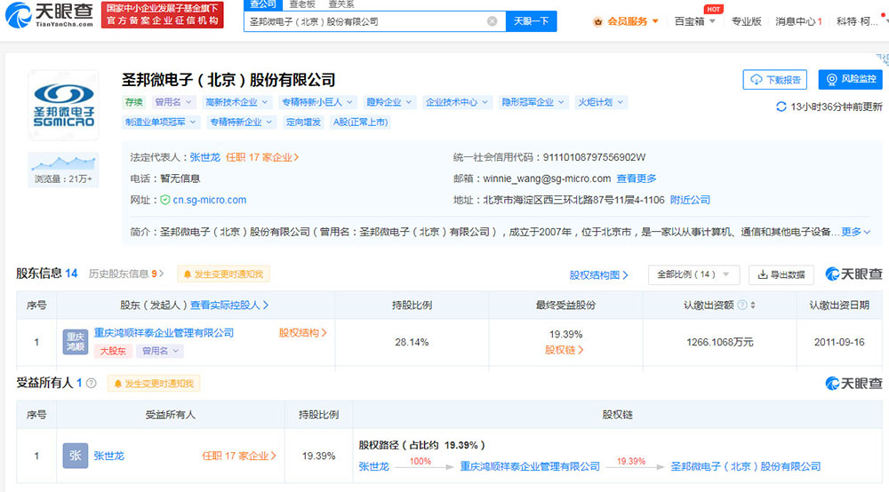Switch to the 查公司 tab
This screenshot has width=889, height=492.
262,4
